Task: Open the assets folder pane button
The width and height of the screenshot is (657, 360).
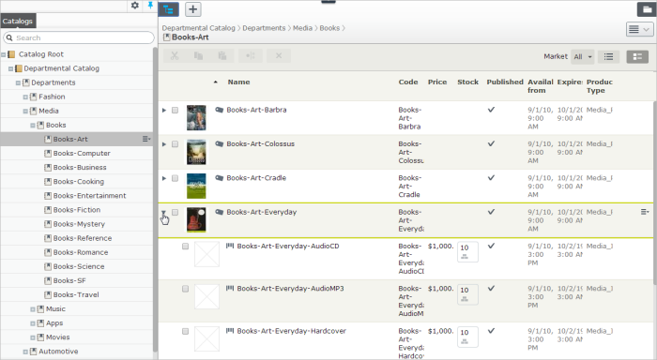Action: click(647, 9)
